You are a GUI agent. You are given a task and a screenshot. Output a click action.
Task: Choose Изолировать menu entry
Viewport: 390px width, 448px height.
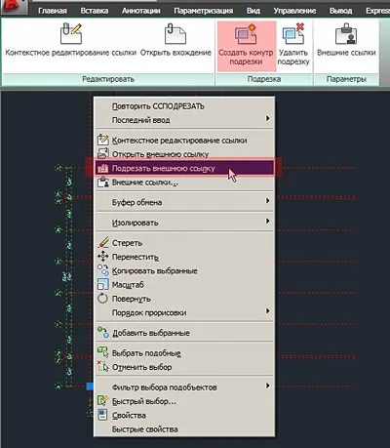tap(184, 223)
